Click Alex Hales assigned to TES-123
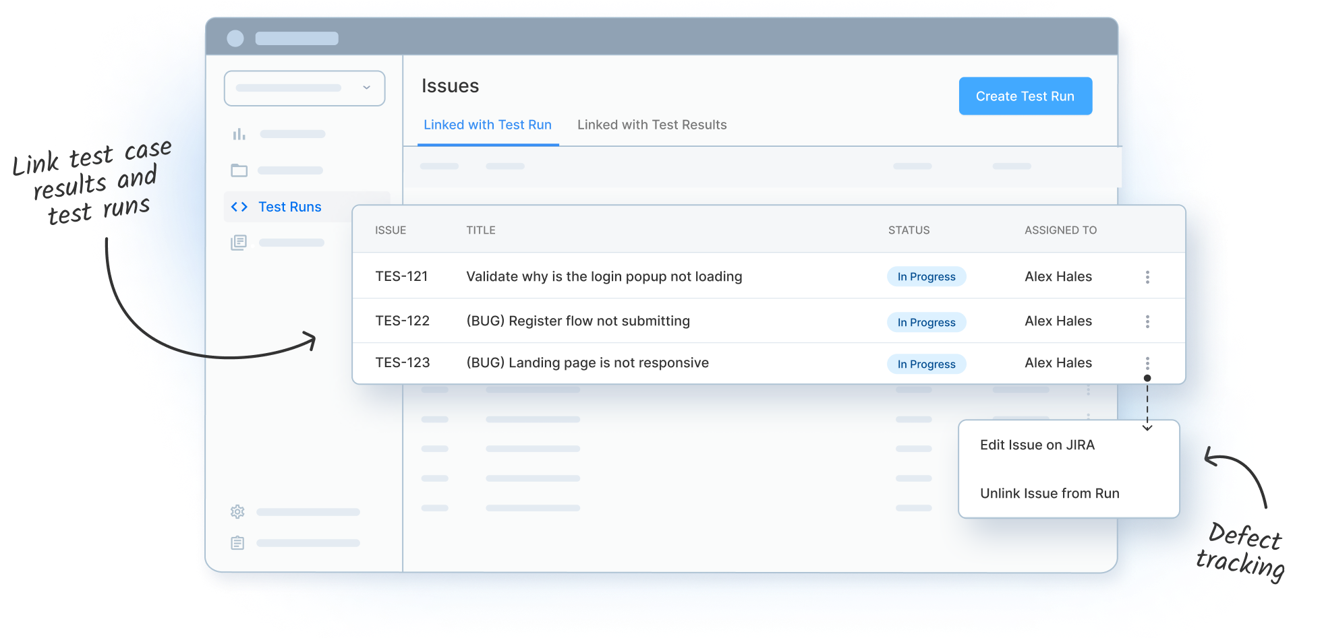This screenshot has width=1322, height=638. (x=1058, y=363)
